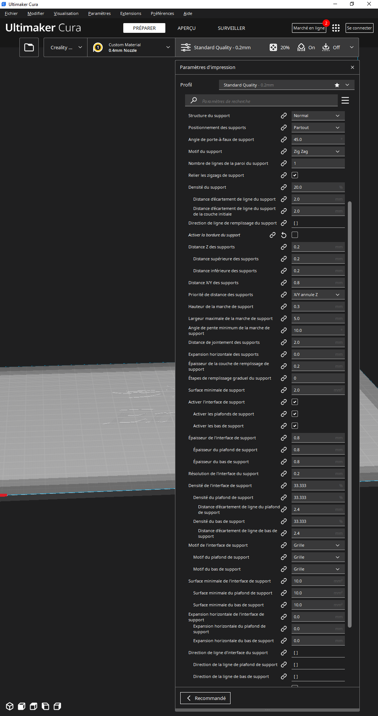Image resolution: width=378 pixels, height=716 pixels.
Task: Switch to the APERÇU tab
Action: pos(187,28)
